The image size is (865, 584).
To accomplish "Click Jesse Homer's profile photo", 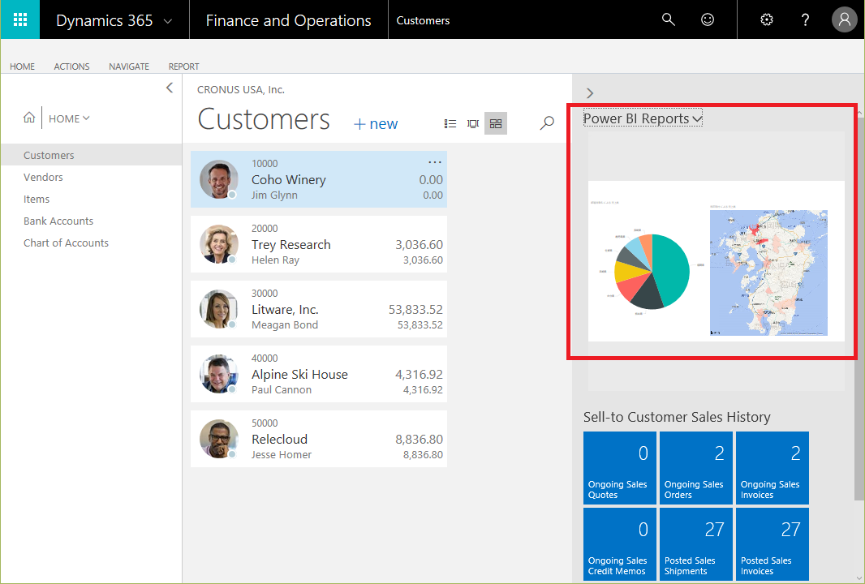I will 219,439.
